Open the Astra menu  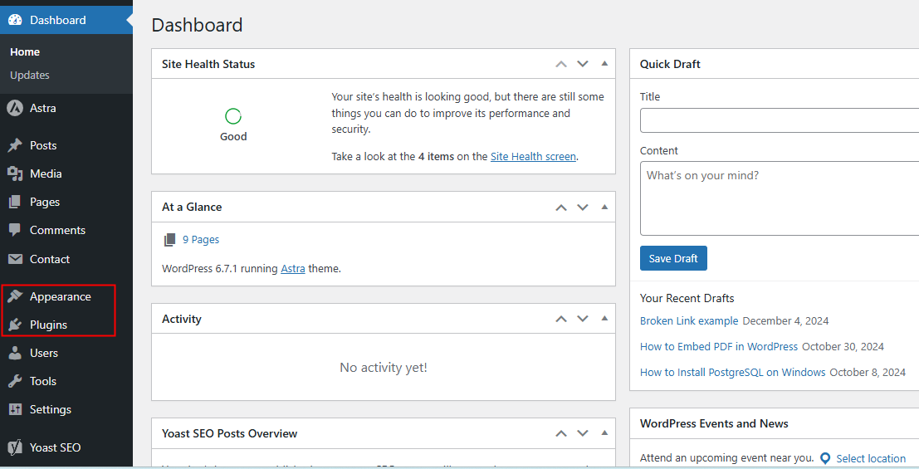pyautogui.click(x=66, y=108)
